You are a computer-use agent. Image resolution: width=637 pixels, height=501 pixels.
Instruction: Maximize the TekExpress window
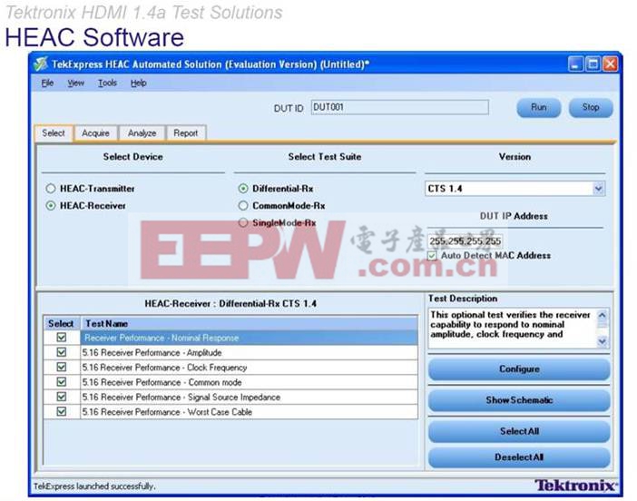tap(593, 64)
